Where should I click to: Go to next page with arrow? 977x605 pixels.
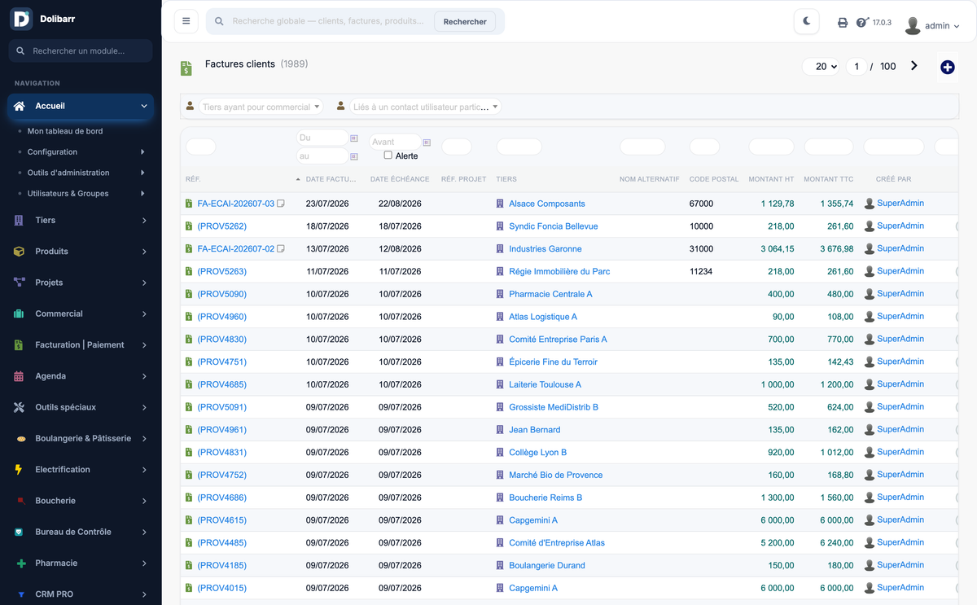tap(914, 66)
